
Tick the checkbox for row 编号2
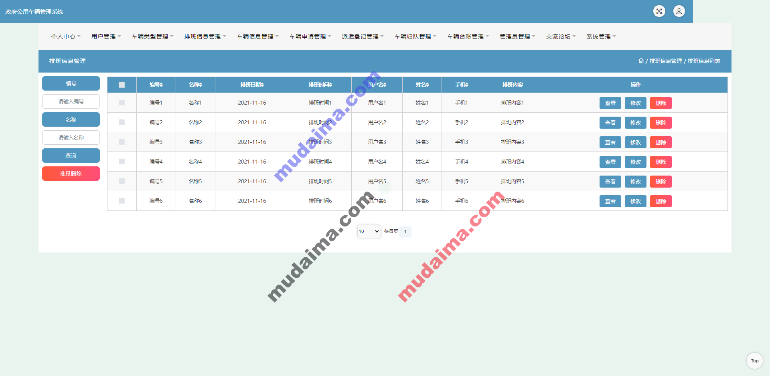click(122, 122)
